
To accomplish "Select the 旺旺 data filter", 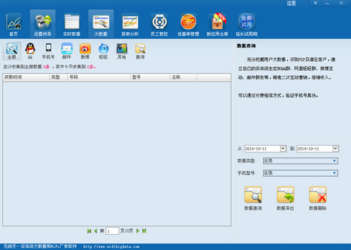I will point(103,52).
